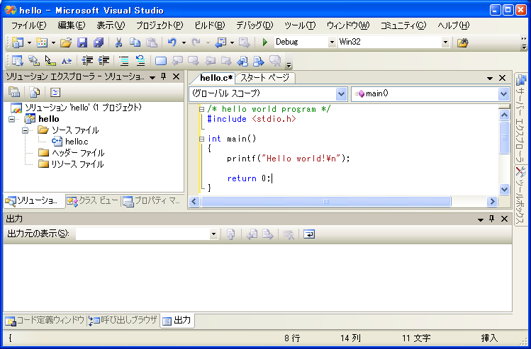
Task: Click the View Code icon in Solution Explorer
Action: pos(55,92)
